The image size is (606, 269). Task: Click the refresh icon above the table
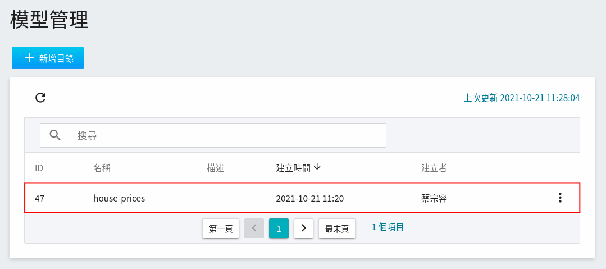point(40,98)
